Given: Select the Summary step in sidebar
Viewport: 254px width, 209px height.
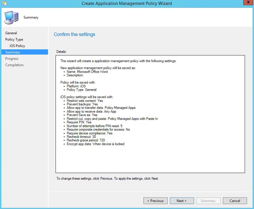Looking at the screenshot, I should coord(25,52).
